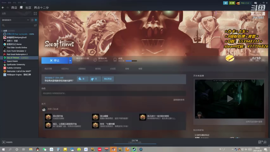
Task: Open the 两点十二分 profile tab
Action: coord(41,8)
